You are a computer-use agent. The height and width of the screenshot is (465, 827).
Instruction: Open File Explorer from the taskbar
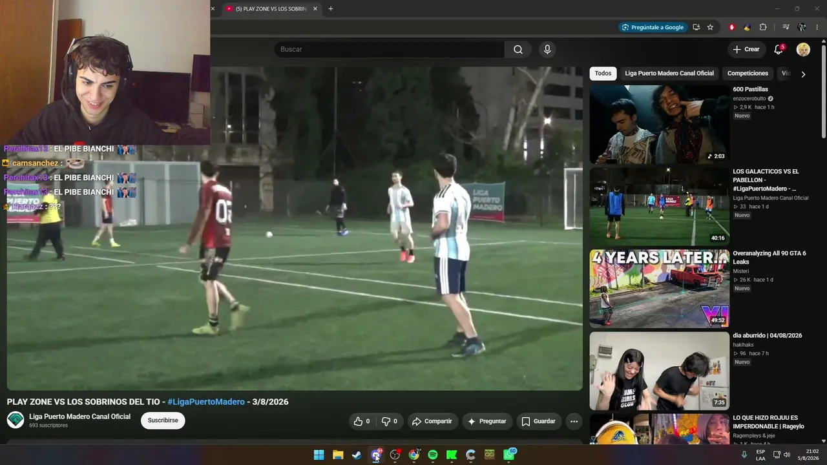(x=338, y=455)
